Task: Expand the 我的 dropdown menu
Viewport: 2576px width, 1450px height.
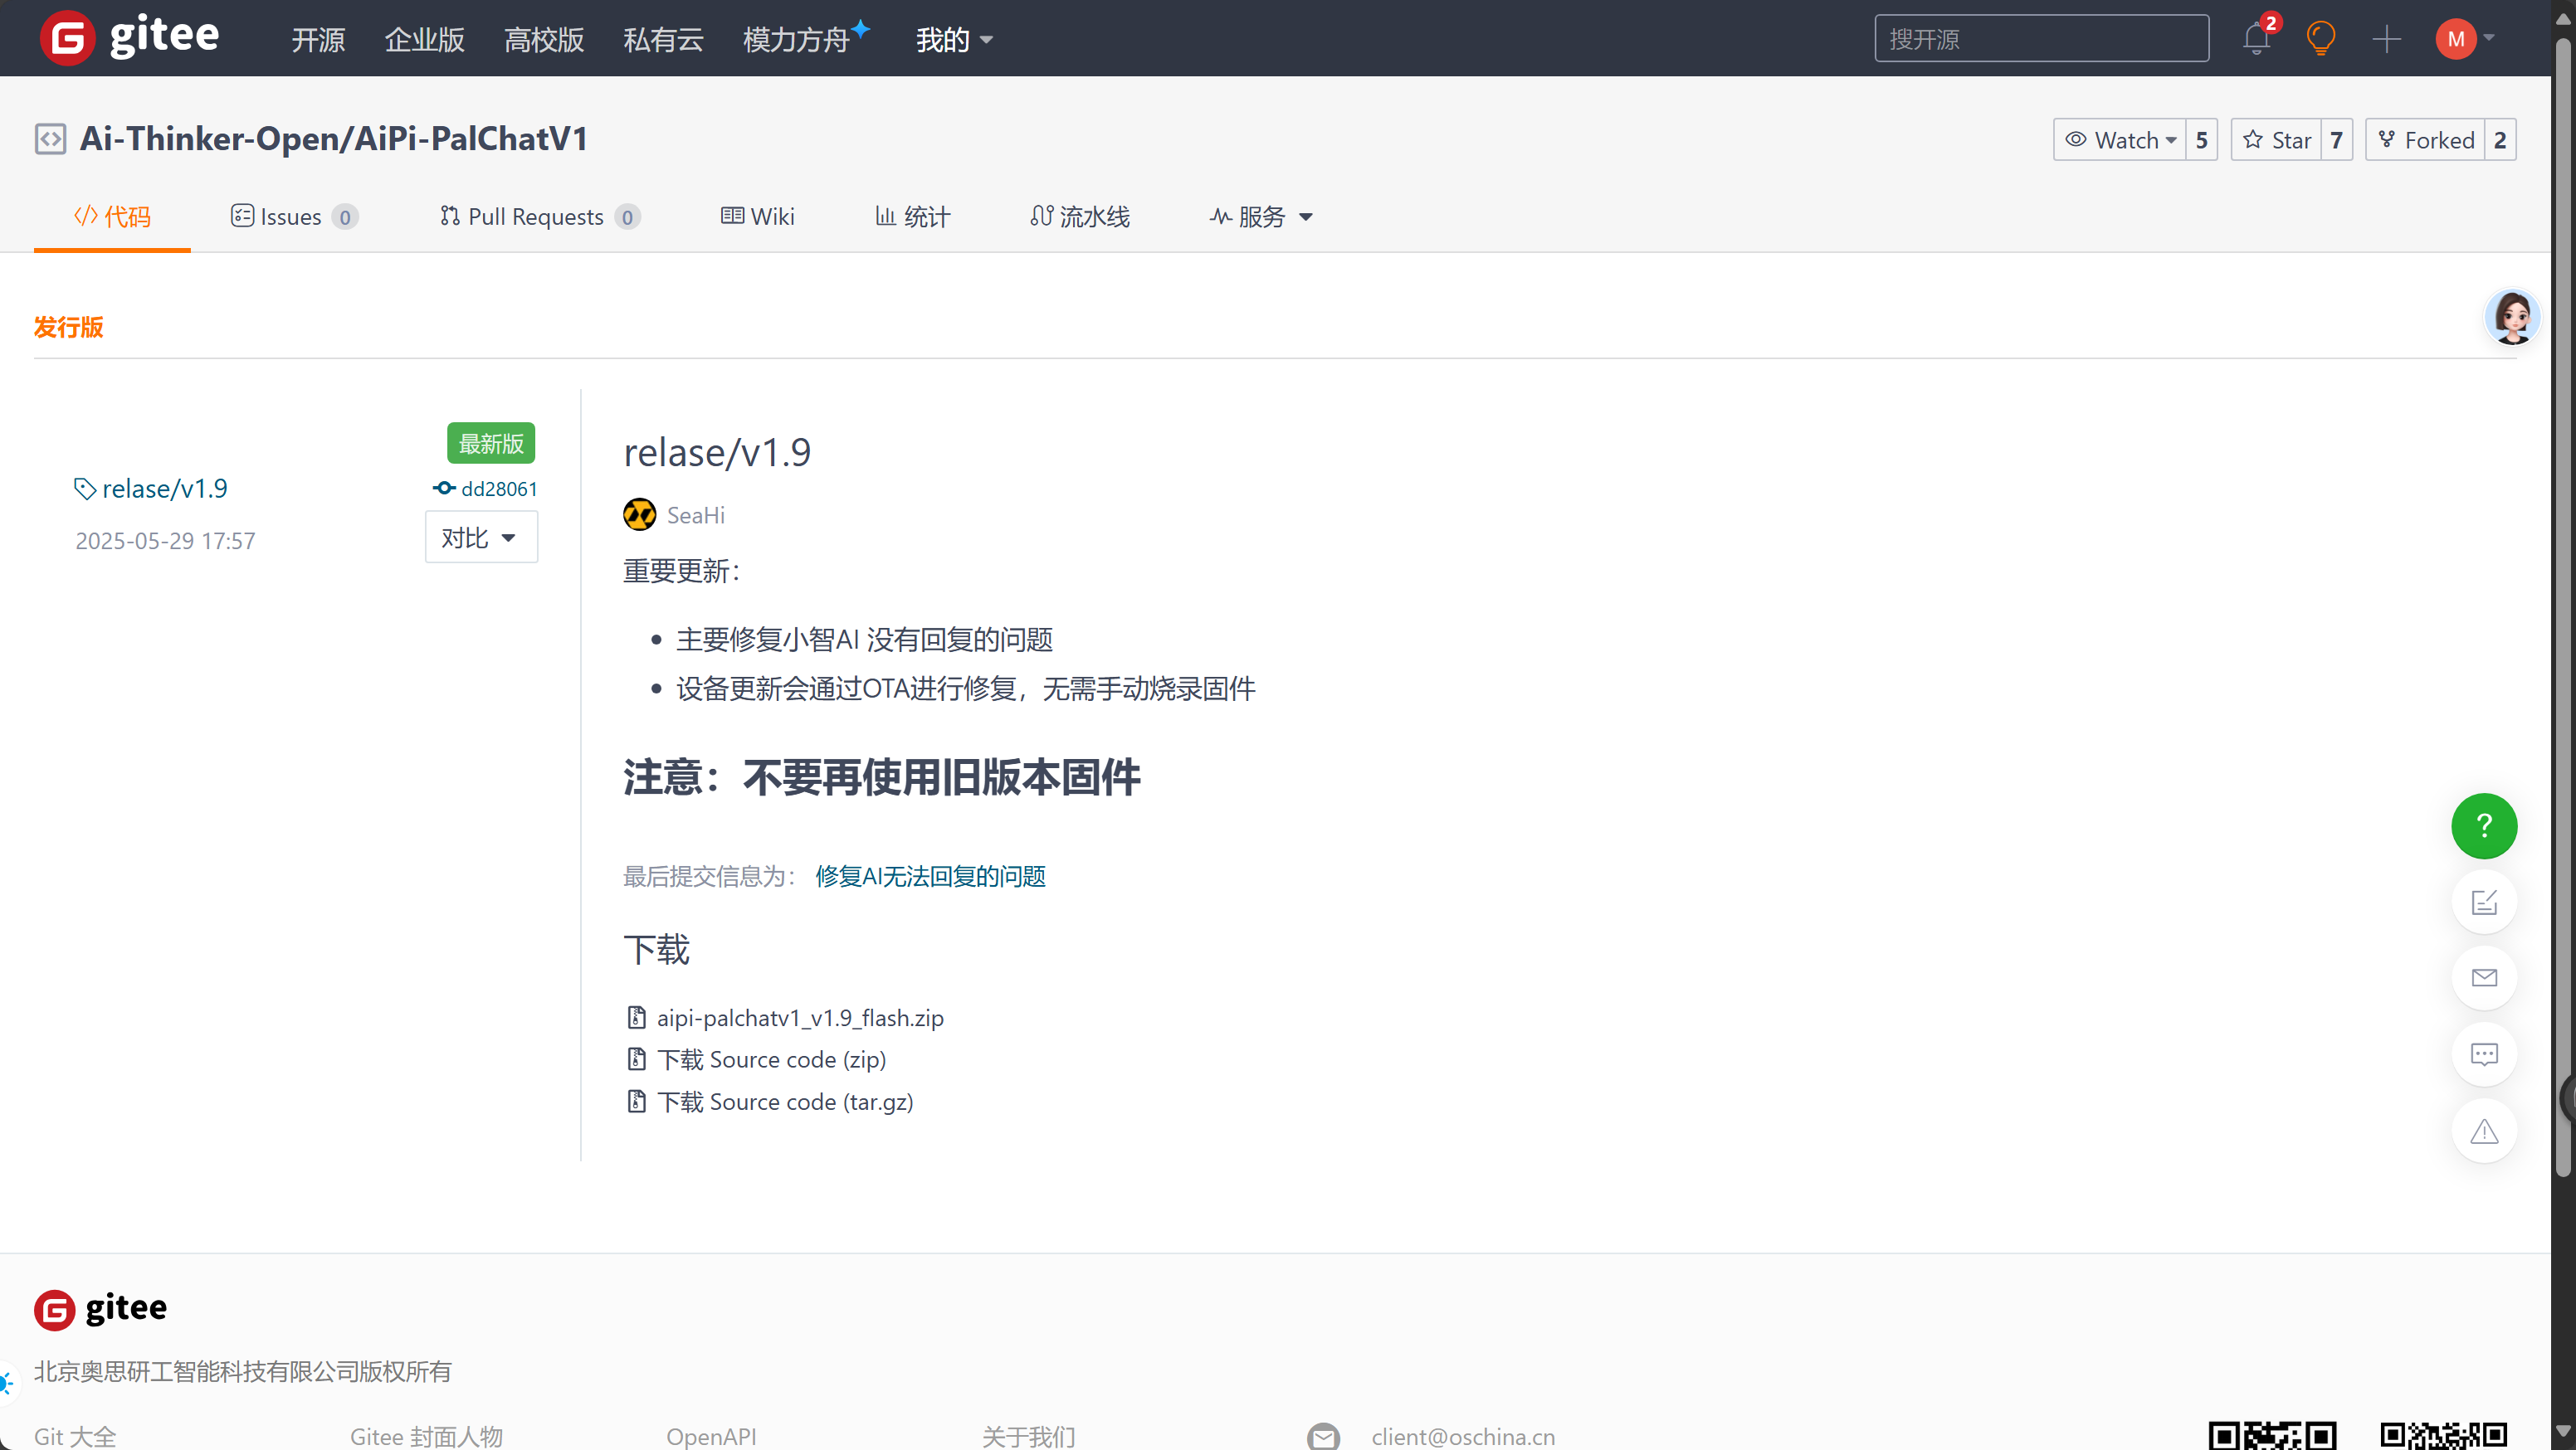Action: tap(954, 40)
